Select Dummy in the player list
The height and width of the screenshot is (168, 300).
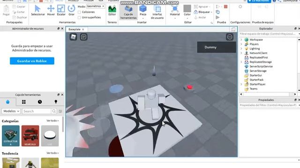[217, 47]
